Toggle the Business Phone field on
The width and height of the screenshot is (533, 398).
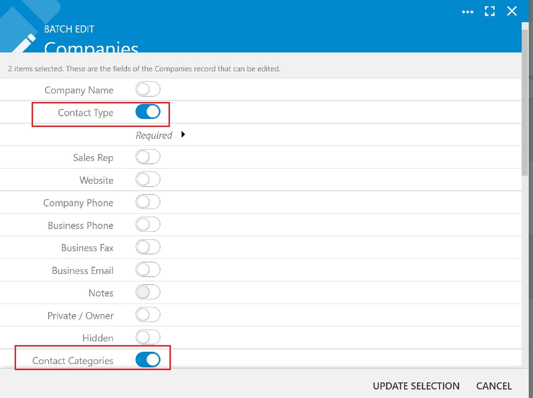[x=148, y=225]
